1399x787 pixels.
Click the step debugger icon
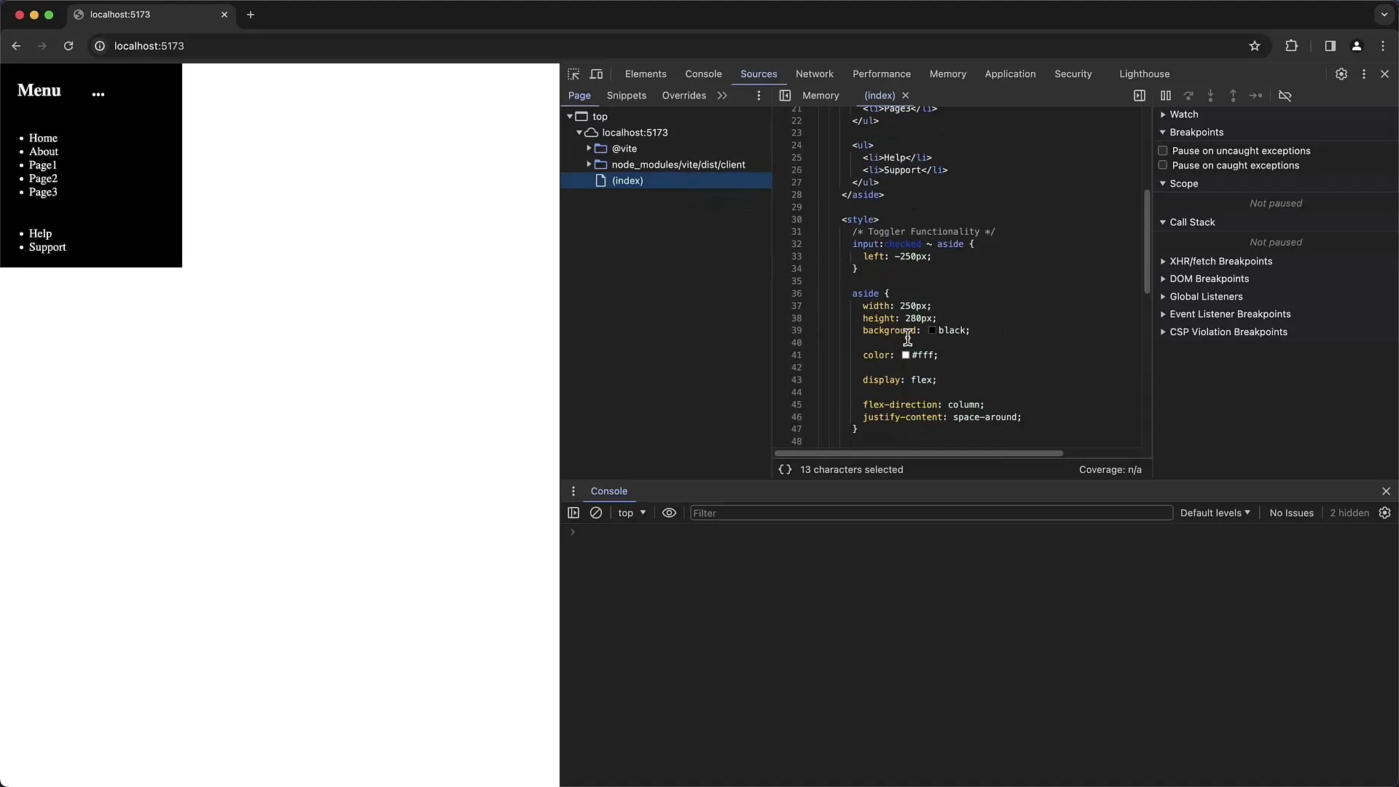[x=1255, y=95]
